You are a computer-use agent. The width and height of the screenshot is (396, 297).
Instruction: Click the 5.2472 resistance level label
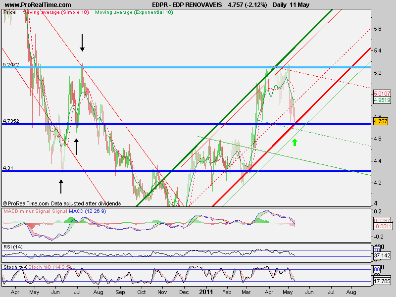(11, 64)
